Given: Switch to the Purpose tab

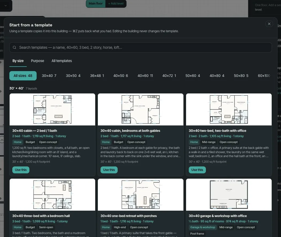Looking at the screenshot, I should pyautogui.click(x=37, y=61).
